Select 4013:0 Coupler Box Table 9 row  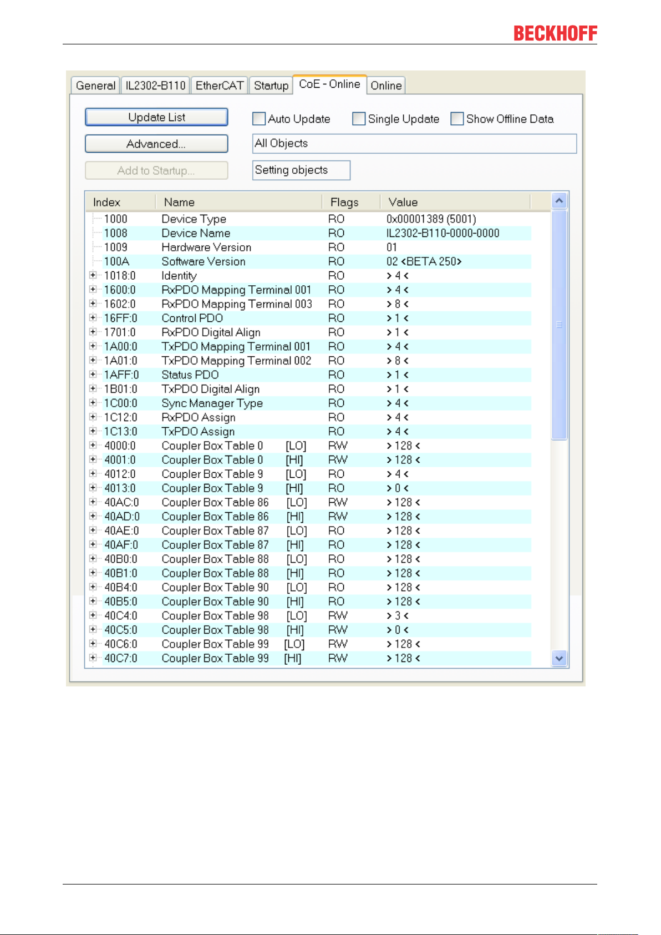[x=309, y=488]
